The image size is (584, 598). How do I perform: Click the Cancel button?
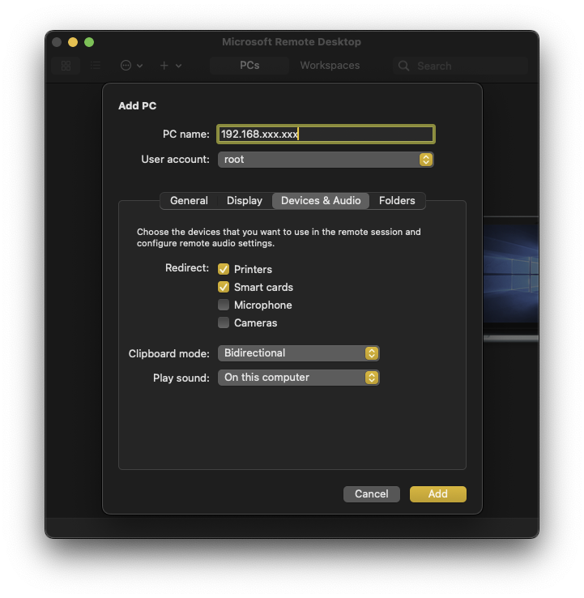tap(371, 494)
